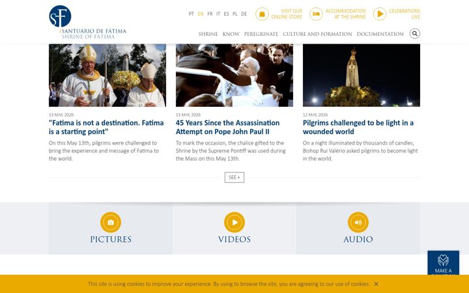Open the Know menu
The image size is (469, 293).
point(231,34)
